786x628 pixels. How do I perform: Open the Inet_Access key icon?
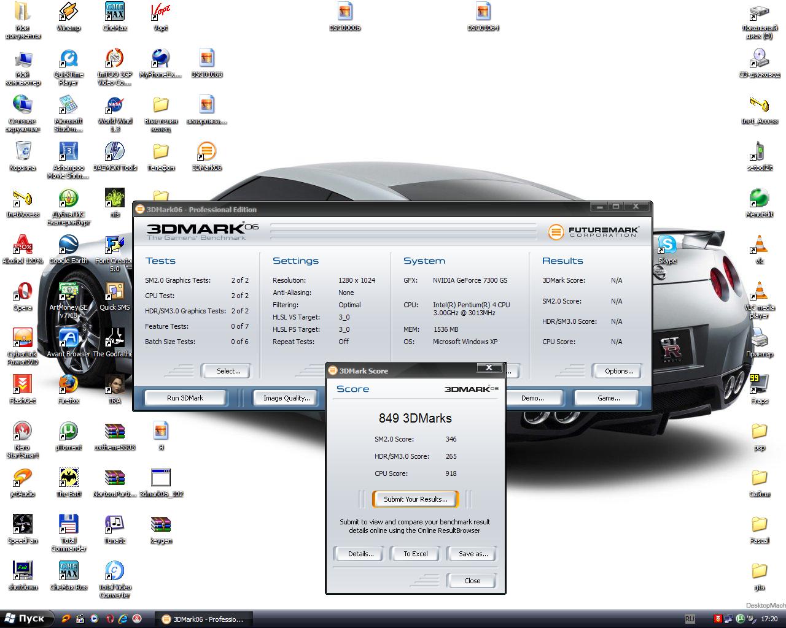[x=760, y=109]
